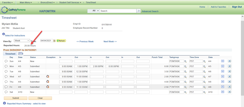Open the Favorites dropdown menu
Screen dimensions: 244x107
pos(7,3)
